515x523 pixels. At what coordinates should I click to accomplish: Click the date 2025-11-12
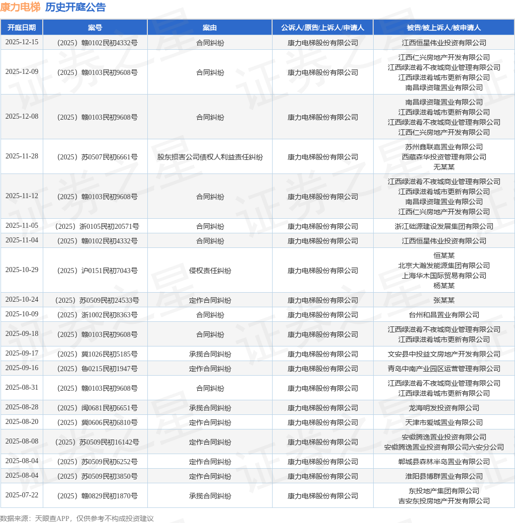click(x=22, y=196)
